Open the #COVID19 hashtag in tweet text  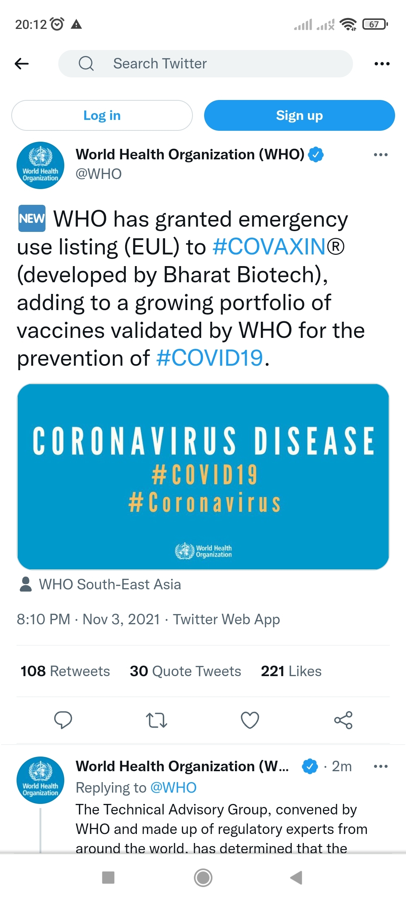pyautogui.click(x=210, y=358)
